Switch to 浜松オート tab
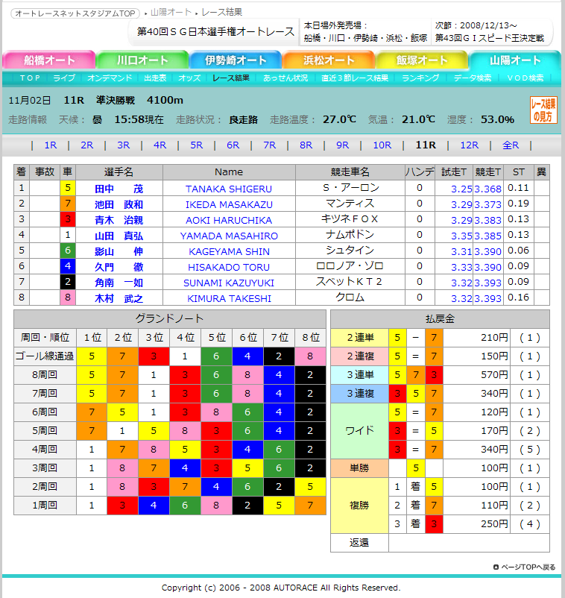Image resolution: width=565 pixels, height=598 pixels. [329, 60]
